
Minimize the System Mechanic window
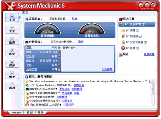tap(141, 5)
